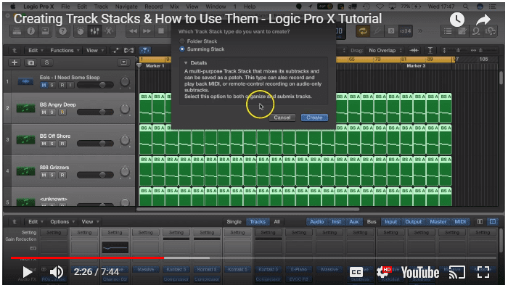This screenshot has width=508, height=288.
Task: Open the Track menu
Action: pos(101,7)
